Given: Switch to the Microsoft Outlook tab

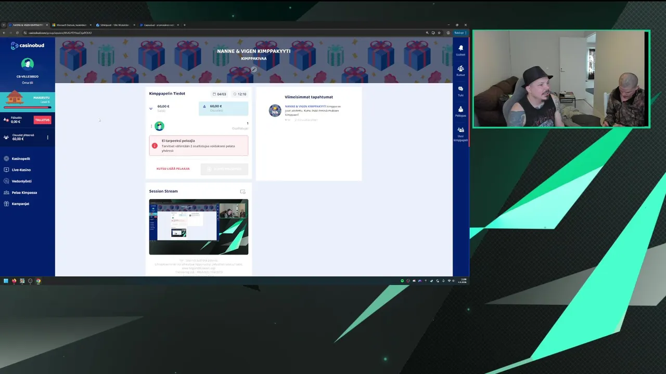Looking at the screenshot, I should (71, 25).
